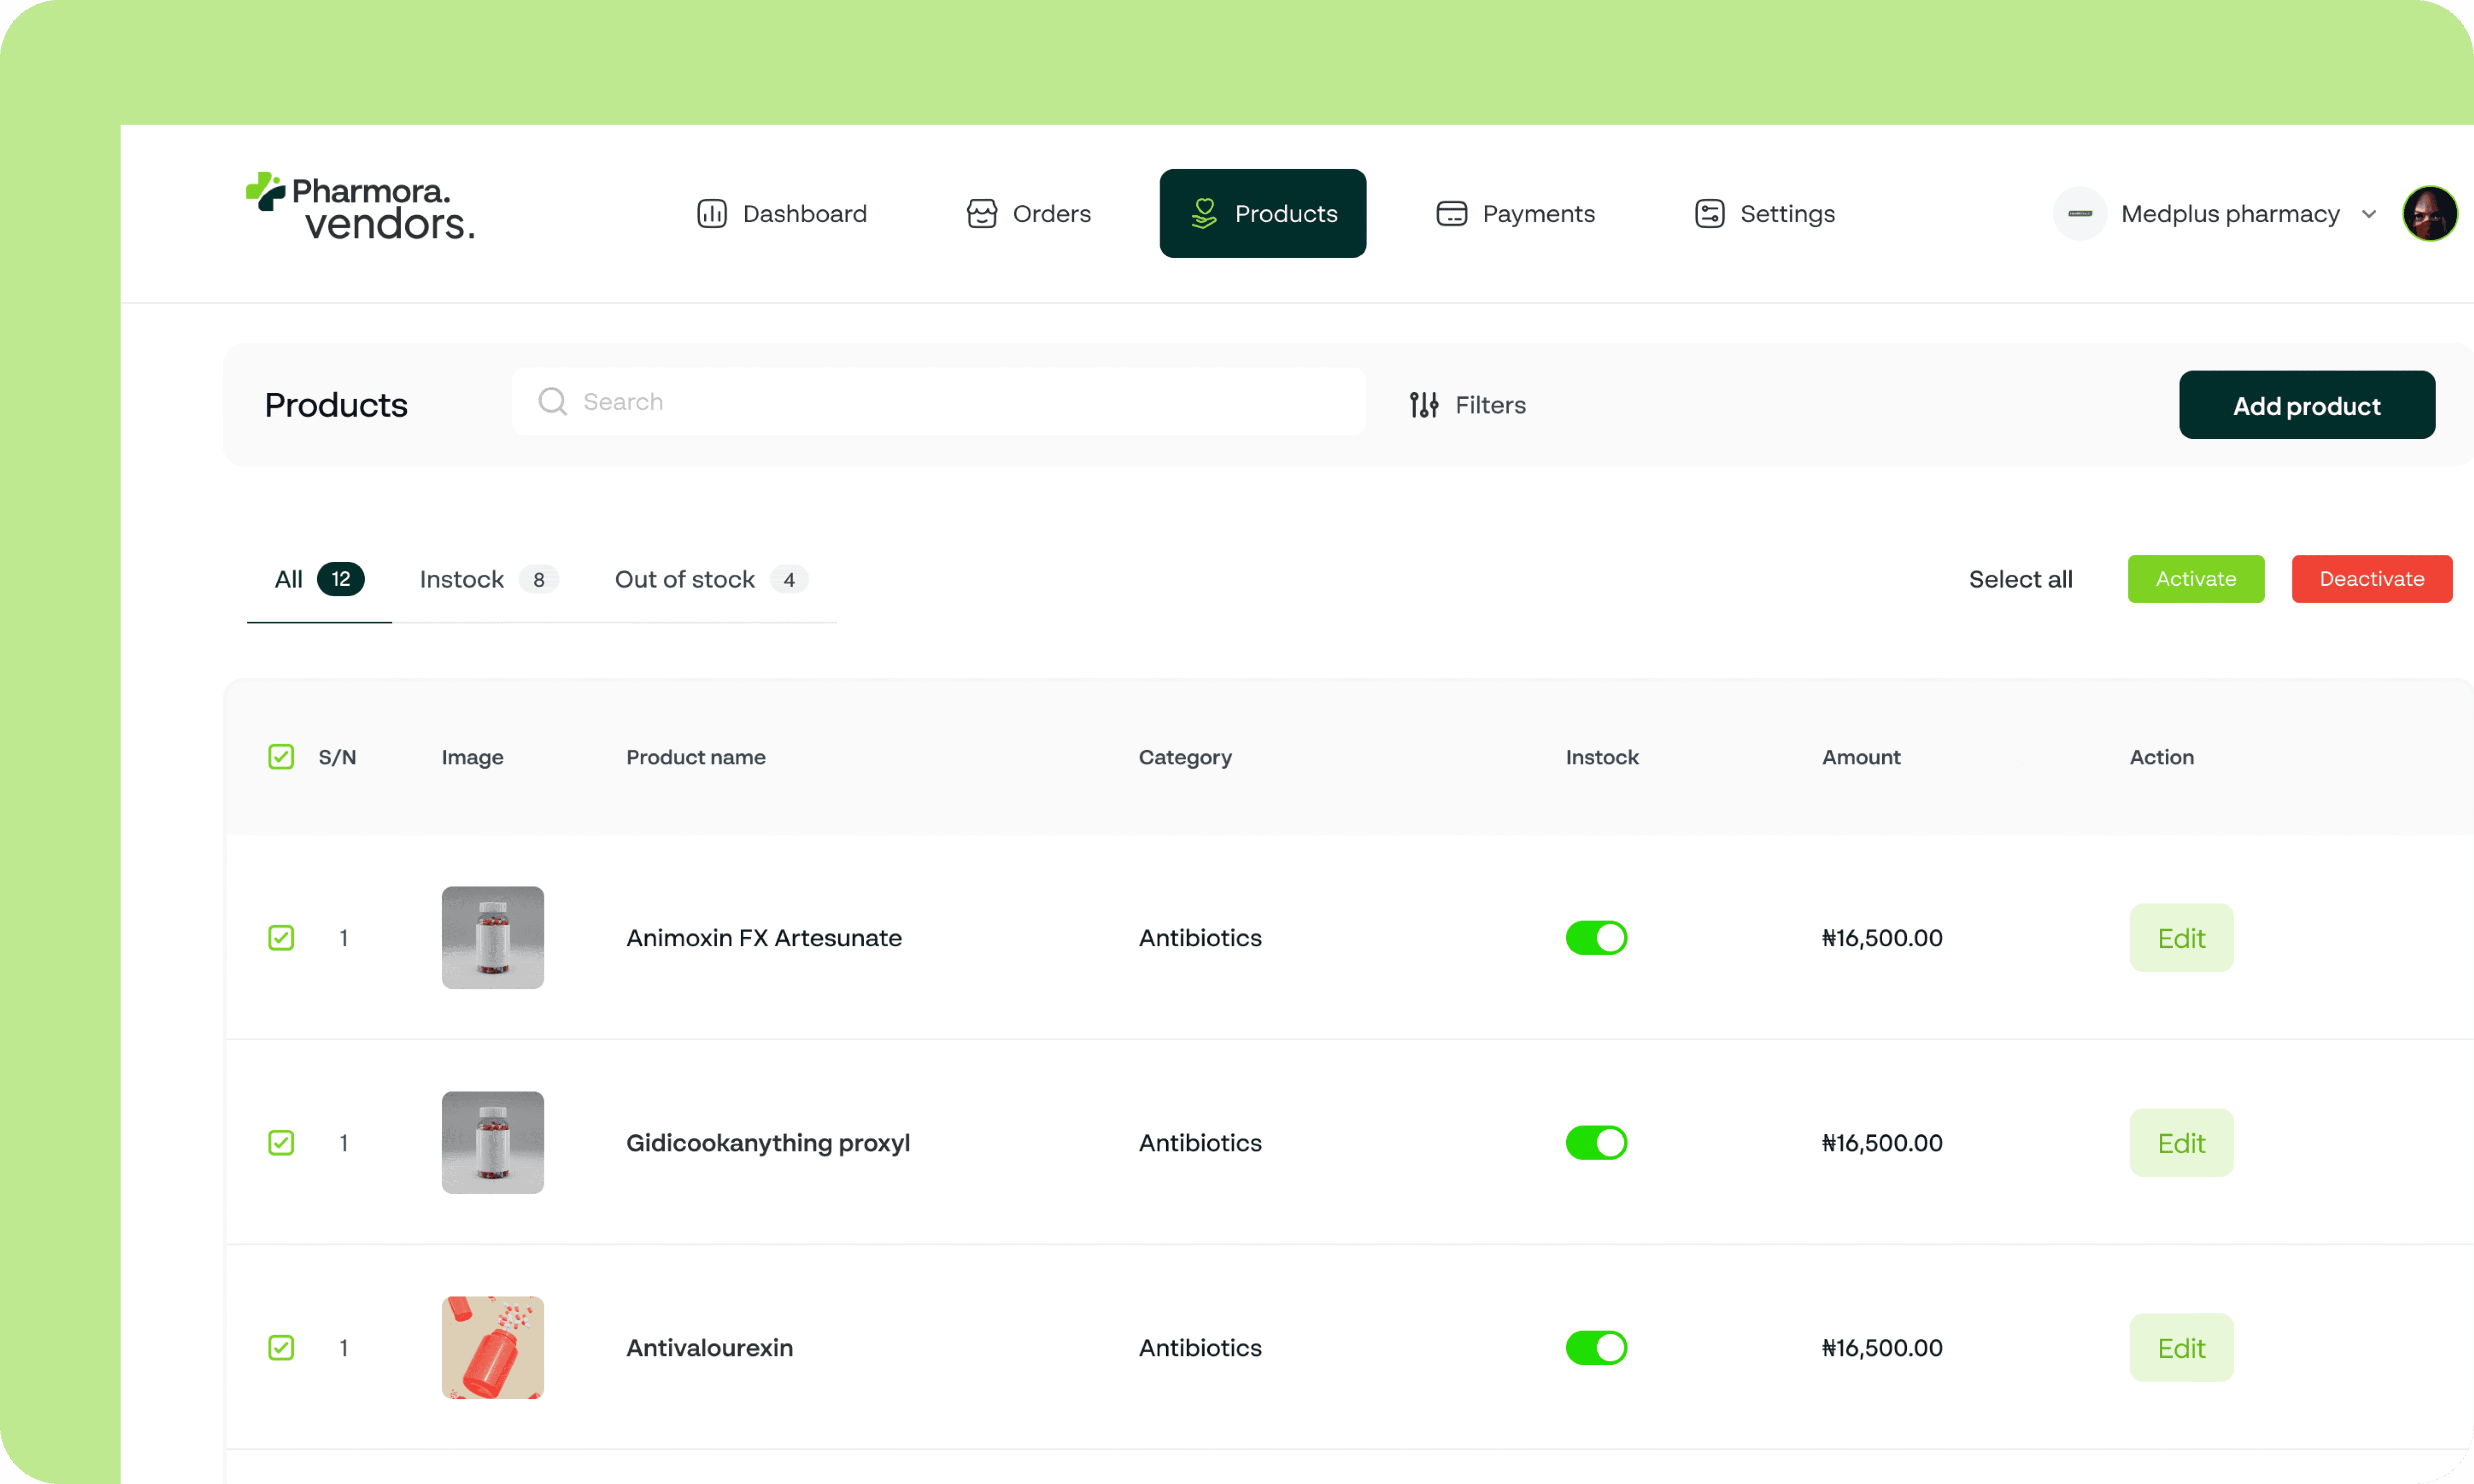Click the Antivalourexin product thumbnail
Screen dimensions: 2474x1484
pos(493,1347)
